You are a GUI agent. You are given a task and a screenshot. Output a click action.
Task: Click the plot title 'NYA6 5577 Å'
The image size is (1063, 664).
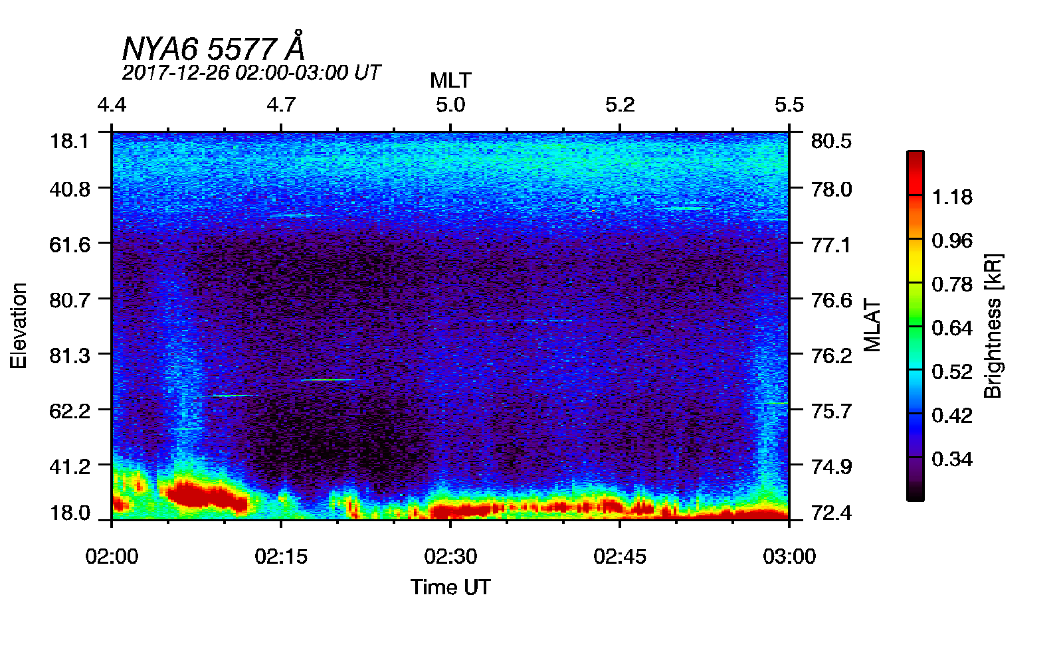tap(213, 48)
